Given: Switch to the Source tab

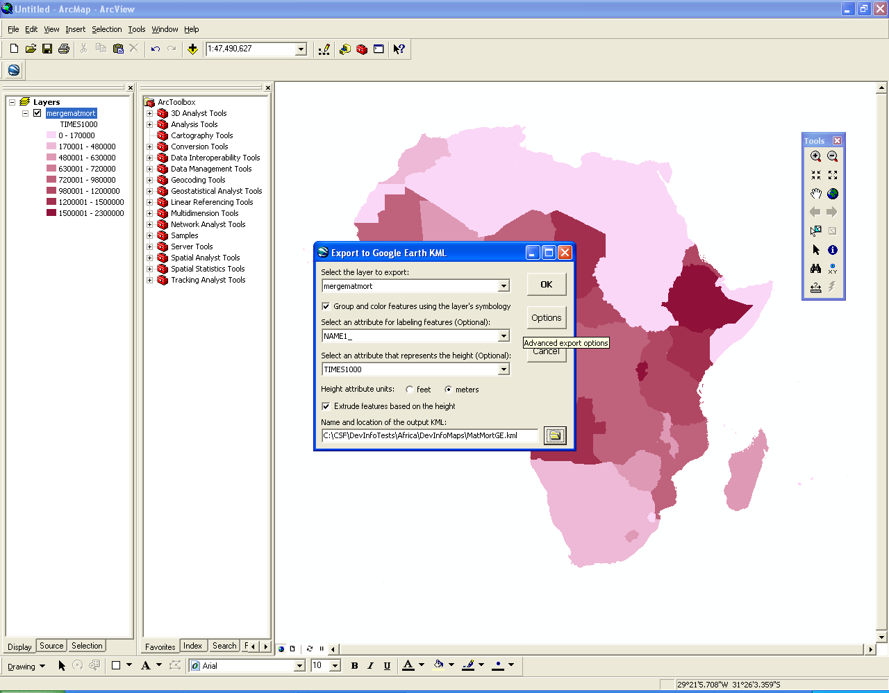Looking at the screenshot, I should click(x=51, y=646).
